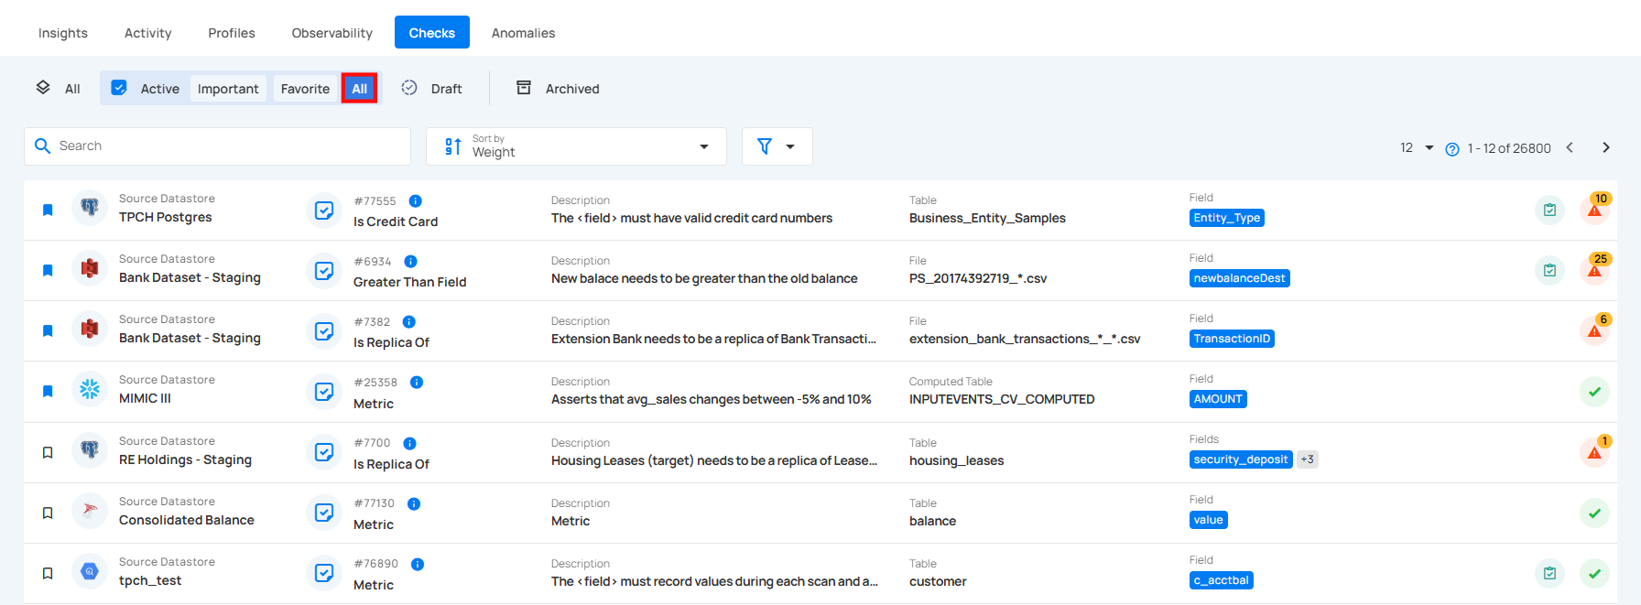Screen dimensions: 1641x605
Task: Show Draft checks
Action: (x=431, y=88)
